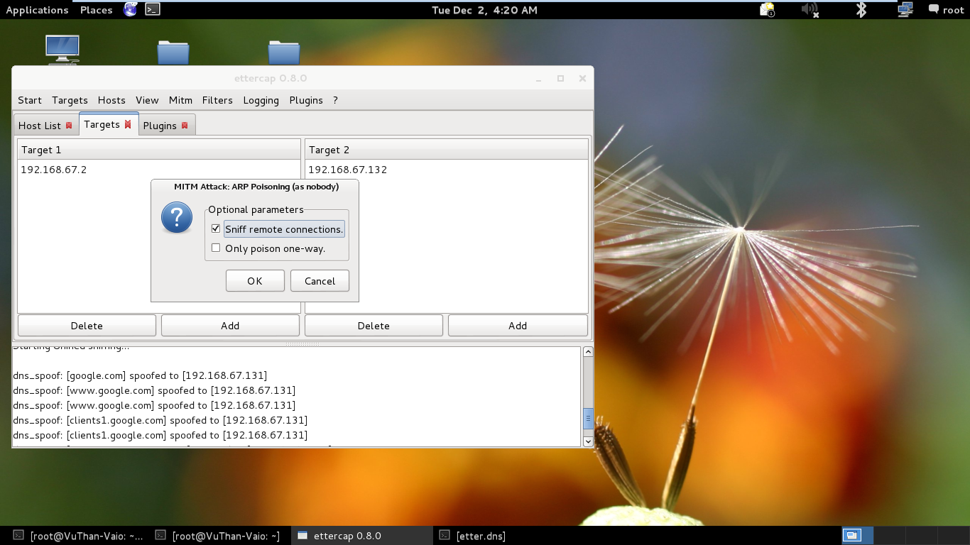
Task: Open the terminal launcher in top panel
Action: [x=152, y=9]
